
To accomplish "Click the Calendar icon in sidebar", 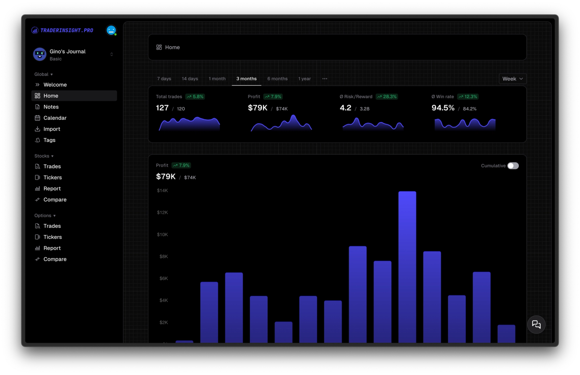I will click(x=37, y=118).
